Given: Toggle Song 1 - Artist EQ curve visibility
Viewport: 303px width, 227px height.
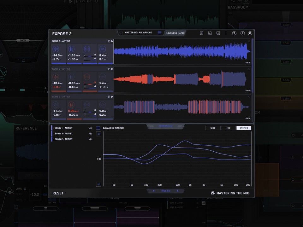Looking at the screenshot, I should (x=91, y=128).
